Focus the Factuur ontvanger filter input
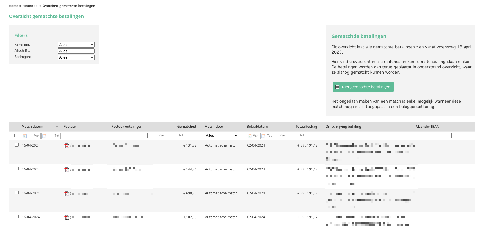This screenshot has width=481, height=229. pos(130,136)
